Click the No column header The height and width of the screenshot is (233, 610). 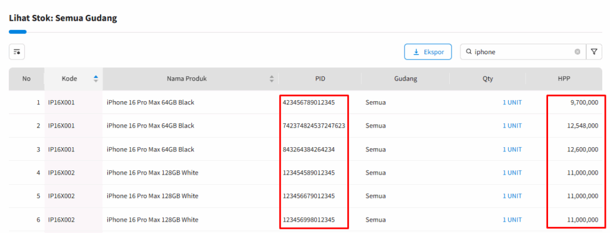26,79
